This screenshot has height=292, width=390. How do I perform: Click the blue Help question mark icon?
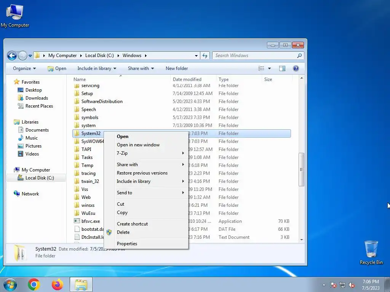pos(296,68)
